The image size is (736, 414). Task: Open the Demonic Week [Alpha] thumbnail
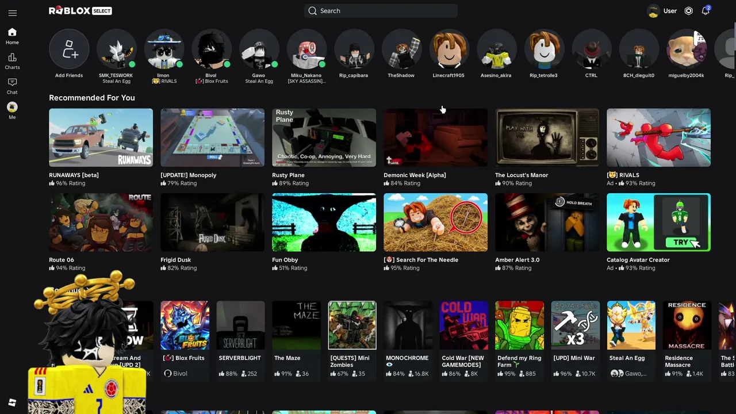pos(435,137)
